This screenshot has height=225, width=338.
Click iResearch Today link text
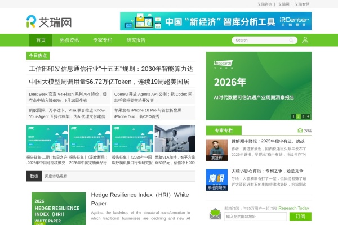point(293,208)
